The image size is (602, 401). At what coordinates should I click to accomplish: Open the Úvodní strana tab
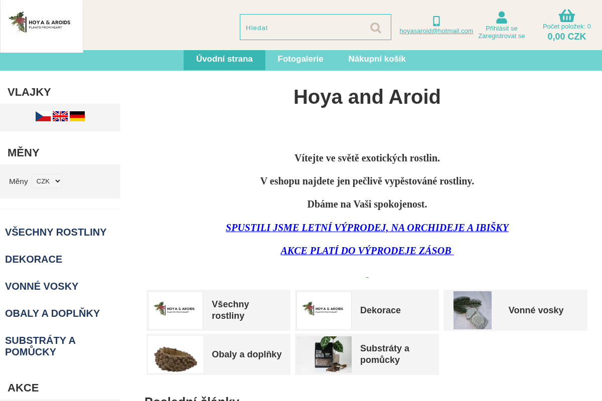(224, 59)
